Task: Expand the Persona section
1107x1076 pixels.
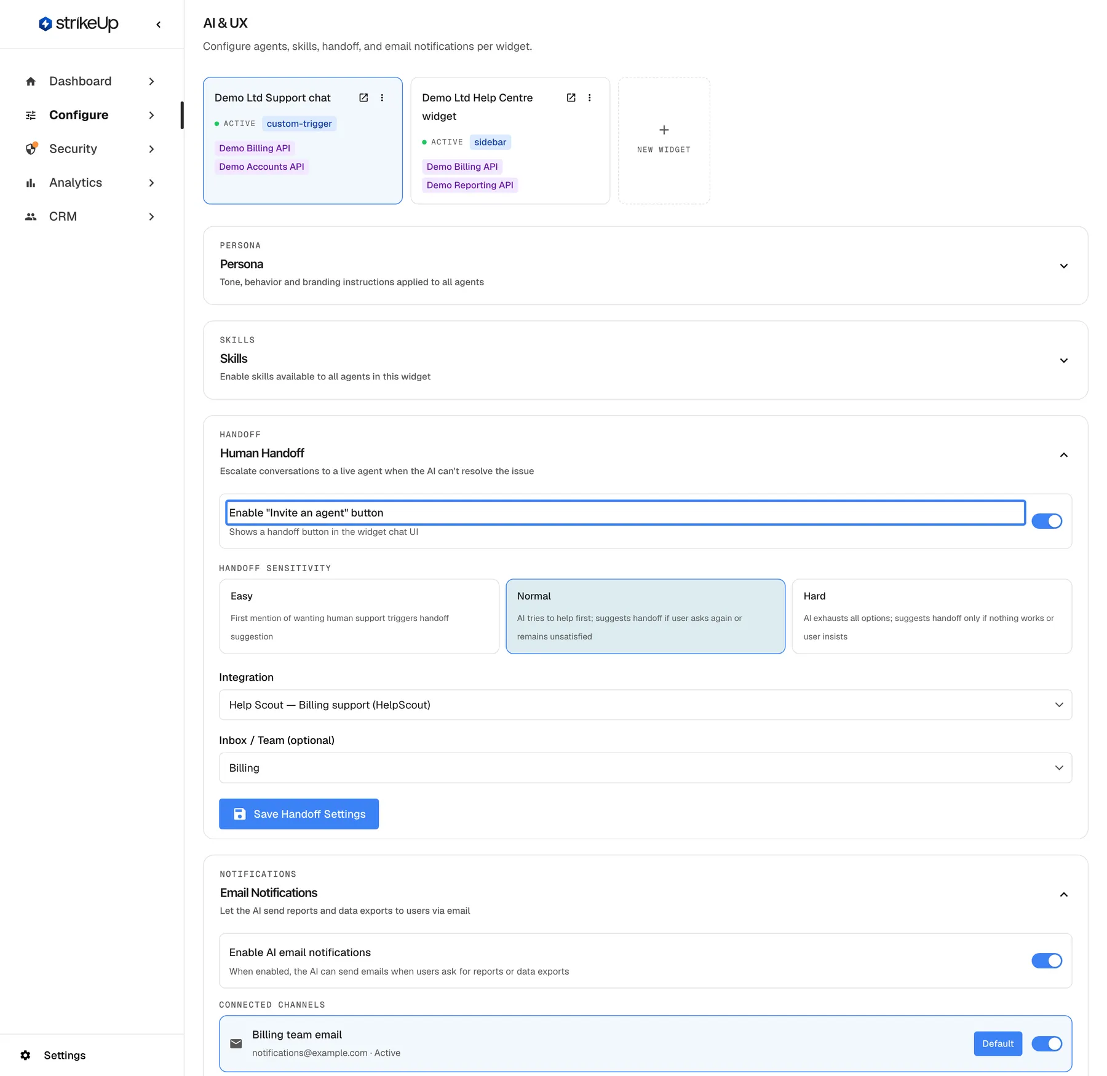Action: [1063, 266]
